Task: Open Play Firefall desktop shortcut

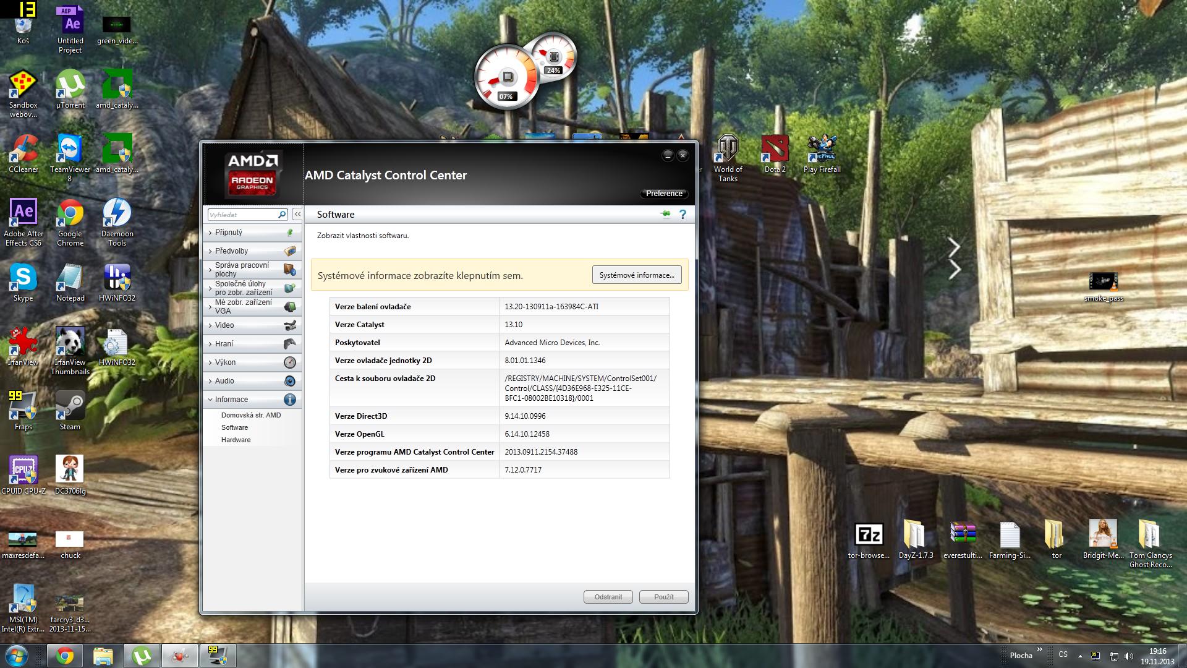Action: (822, 154)
